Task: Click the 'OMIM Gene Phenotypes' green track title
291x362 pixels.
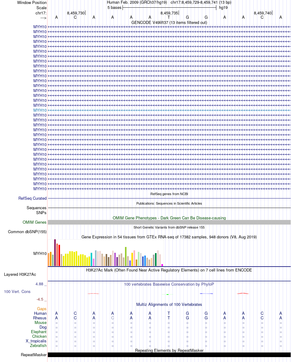Action: [x=169, y=218]
